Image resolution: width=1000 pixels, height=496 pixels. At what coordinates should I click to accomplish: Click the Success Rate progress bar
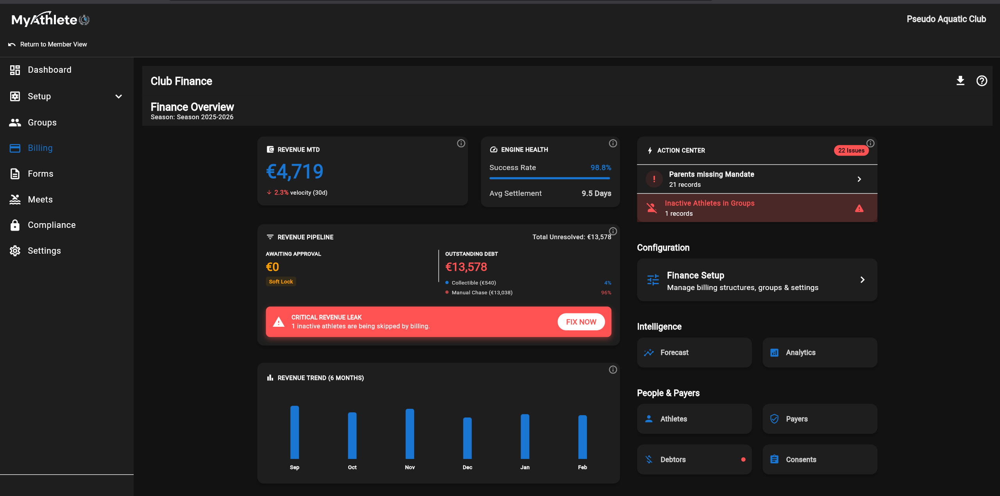[549, 178]
